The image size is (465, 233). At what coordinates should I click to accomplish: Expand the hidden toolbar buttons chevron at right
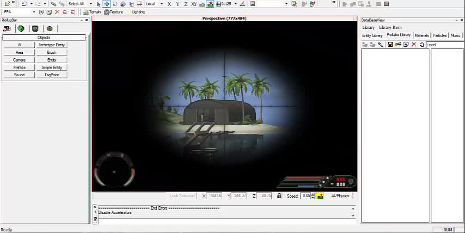334,2
